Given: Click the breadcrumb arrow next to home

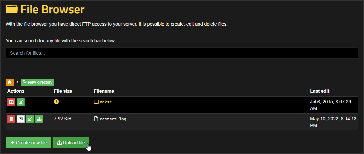Looking at the screenshot, I should click(x=17, y=82).
